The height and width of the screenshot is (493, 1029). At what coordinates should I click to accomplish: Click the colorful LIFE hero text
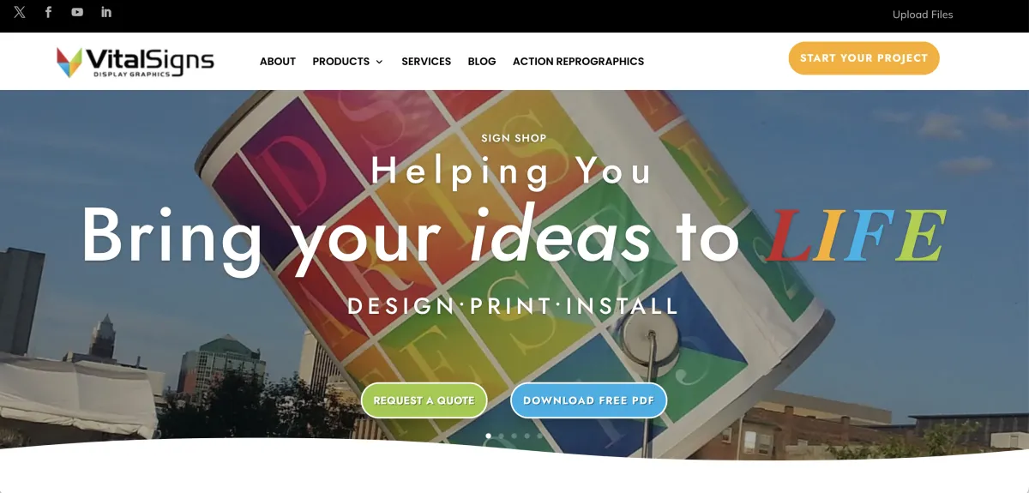tap(857, 236)
